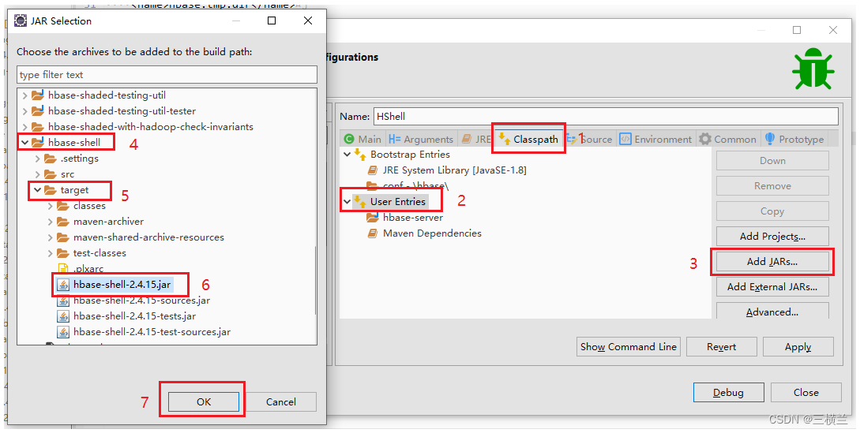Expand the hbase-shaded-testing-util node

click(x=24, y=95)
